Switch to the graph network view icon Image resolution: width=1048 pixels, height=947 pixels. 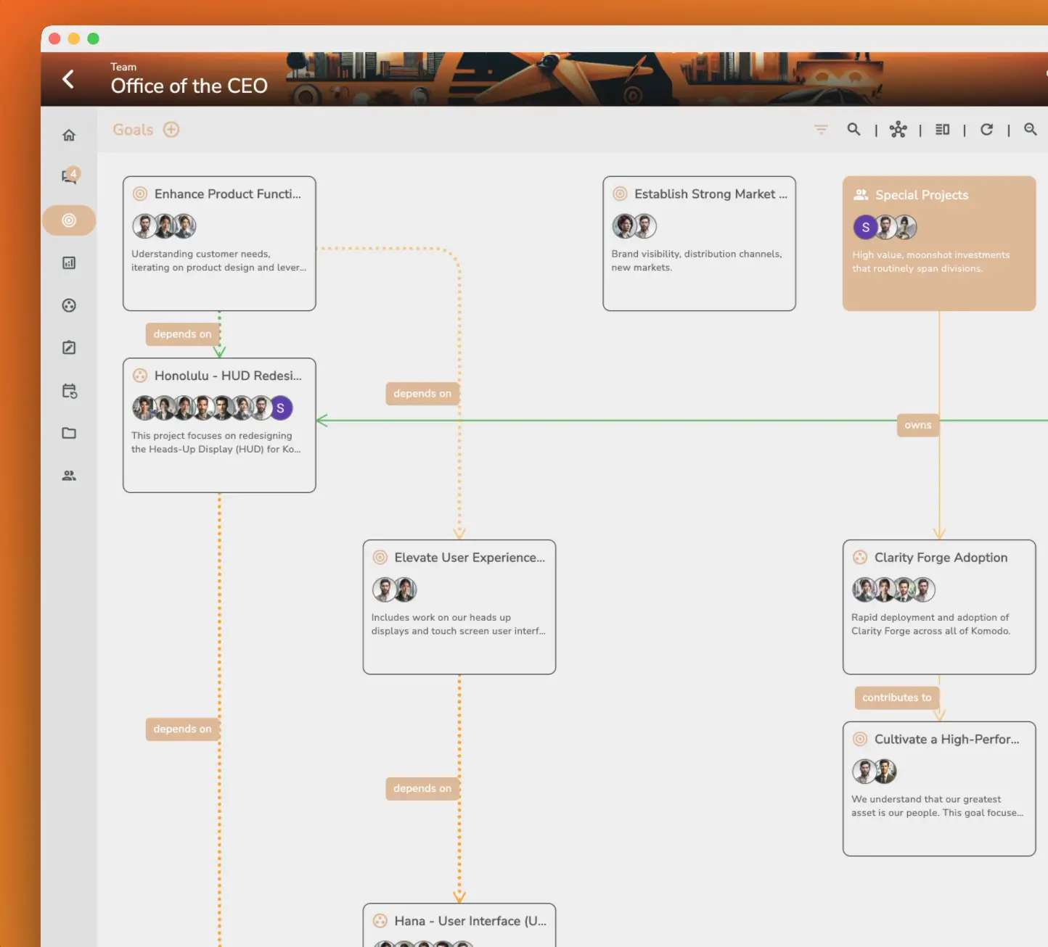(898, 129)
